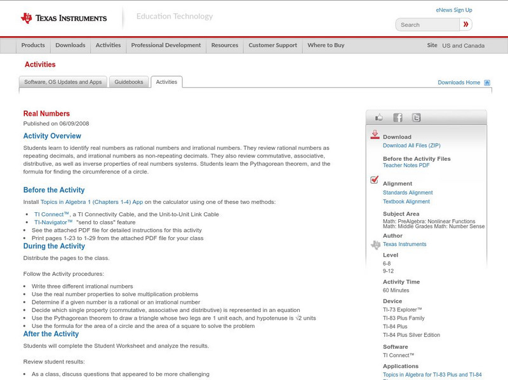Click the 6-8 level entry
The height and width of the screenshot is (380, 508).
(387, 264)
